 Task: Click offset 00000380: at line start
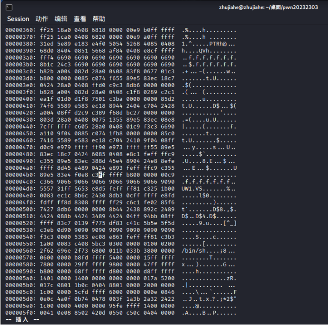(x=21, y=44)
